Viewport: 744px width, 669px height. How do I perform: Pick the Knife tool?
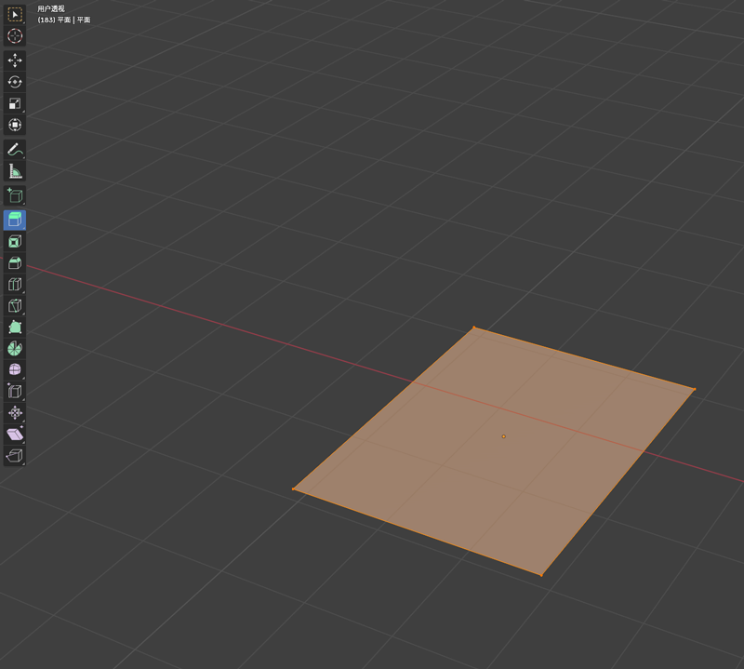(15, 305)
